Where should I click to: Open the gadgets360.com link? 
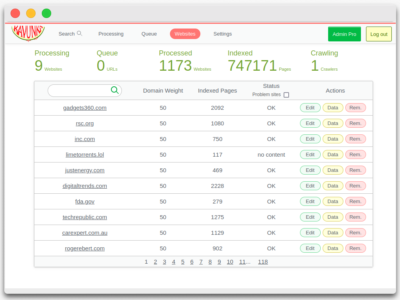pos(85,108)
